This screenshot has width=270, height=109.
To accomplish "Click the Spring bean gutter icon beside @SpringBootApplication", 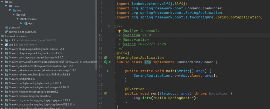I will (106, 57).
